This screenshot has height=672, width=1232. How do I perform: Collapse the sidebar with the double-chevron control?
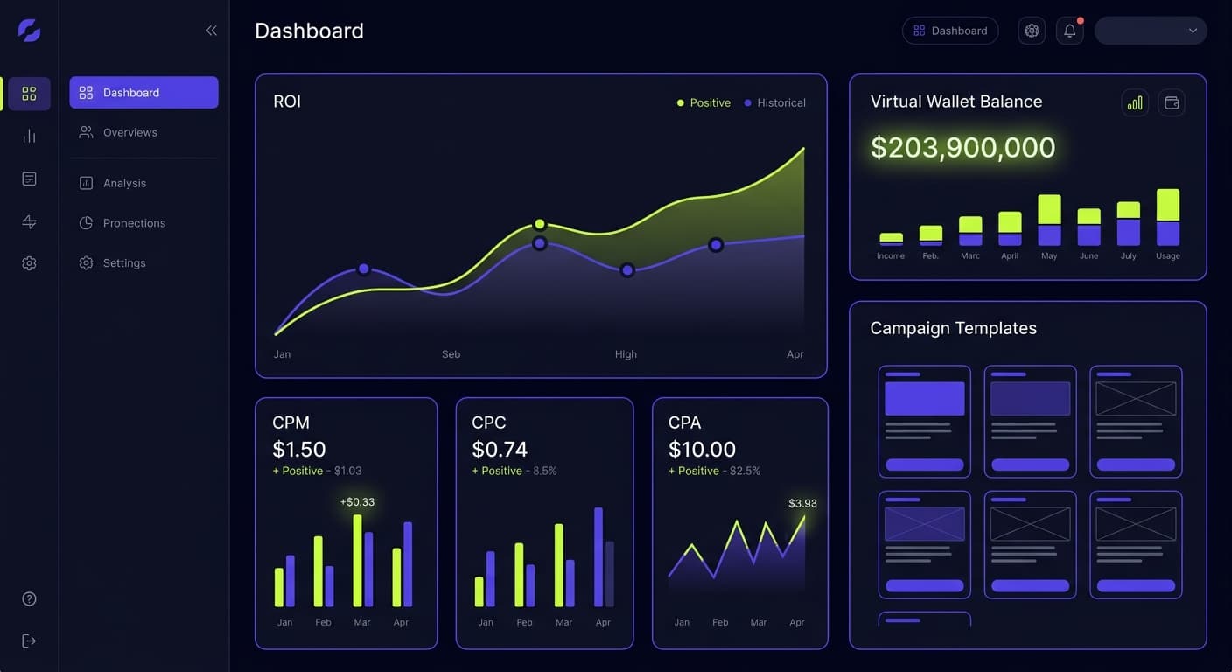pyautogui.click(x=211, y=30)
